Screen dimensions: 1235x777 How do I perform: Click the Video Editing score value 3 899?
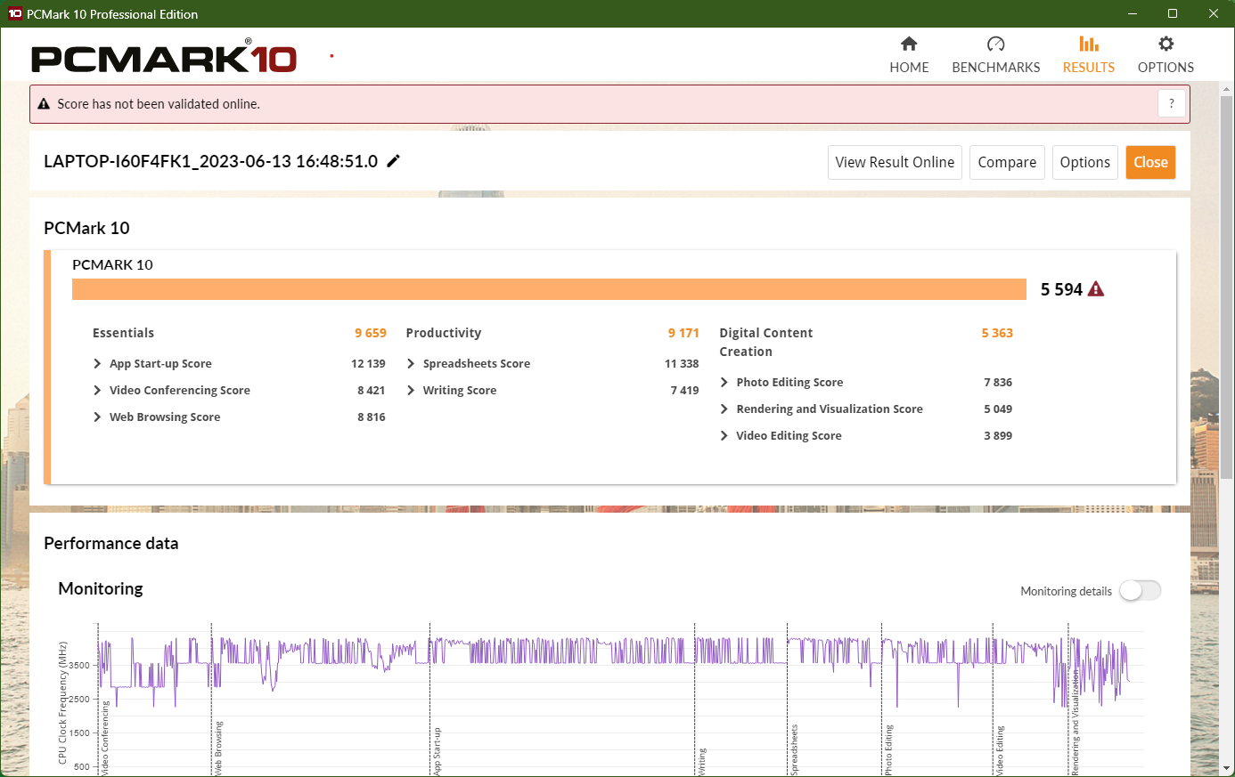pos(998,436)
